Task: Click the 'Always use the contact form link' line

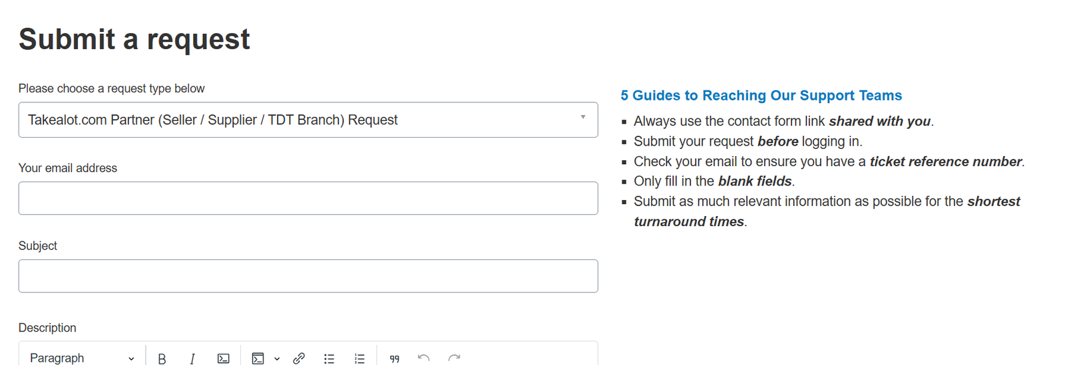Action: click(x=783, y=122)
